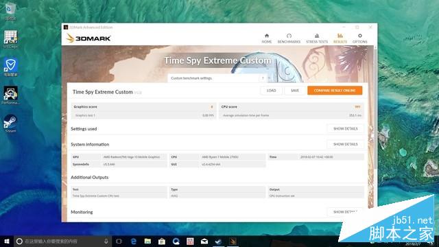Open the blue Q browser taskbar icon

[176, 241]
